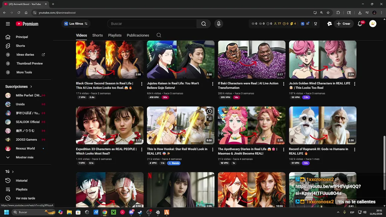
Task: Open the vidIQ extension logo in top bar
Action: (302, 24)
